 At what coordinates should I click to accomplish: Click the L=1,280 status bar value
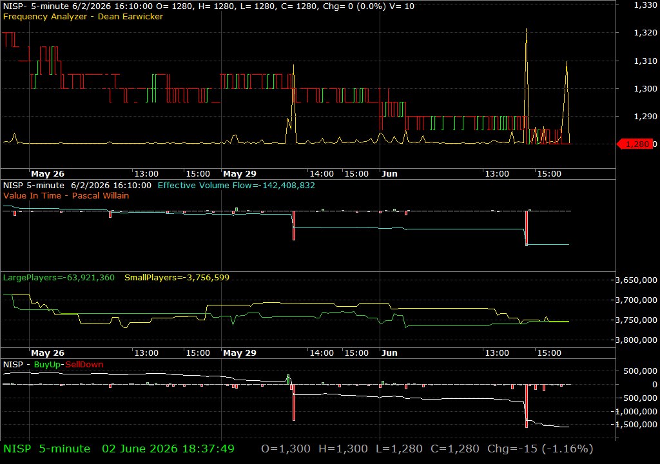399,449
